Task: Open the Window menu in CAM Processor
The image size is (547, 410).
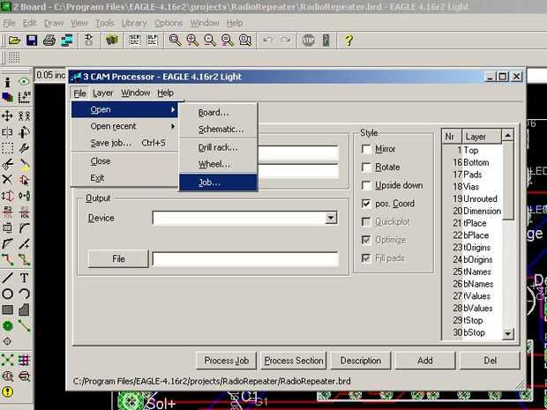Action: 135,93
